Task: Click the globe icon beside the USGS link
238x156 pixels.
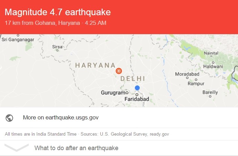Action: tap(9, 118)
